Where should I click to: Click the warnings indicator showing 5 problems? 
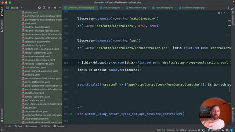click(220, 13)
